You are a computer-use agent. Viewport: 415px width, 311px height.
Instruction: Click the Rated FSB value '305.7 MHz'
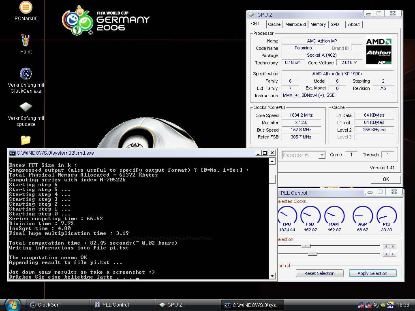pos(301,137)
